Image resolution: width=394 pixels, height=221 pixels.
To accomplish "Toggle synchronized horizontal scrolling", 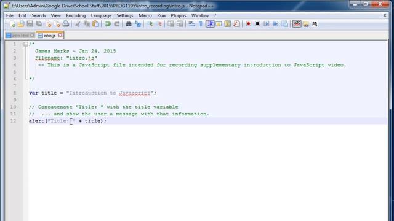I will click(x=180, y=24).
